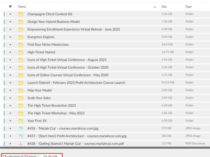
Task: Click the sort direction arrow in Name column
Action: [155, 7]
